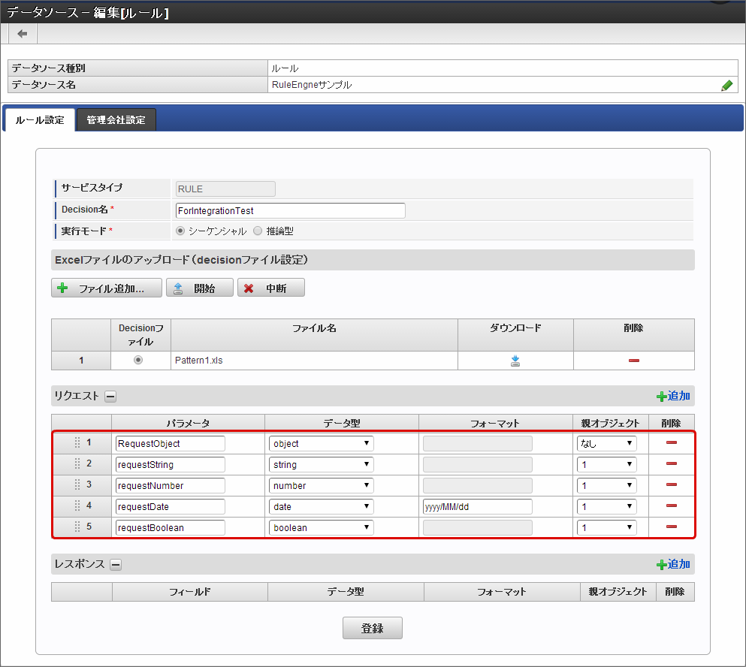Screen dimensions: 746x667
Task: Select シーケンシャル execution mode
Action: 180,231
